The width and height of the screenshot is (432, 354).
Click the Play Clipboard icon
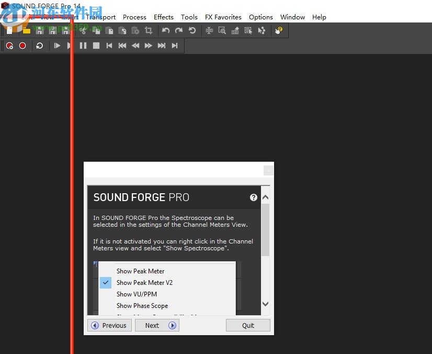135,30
